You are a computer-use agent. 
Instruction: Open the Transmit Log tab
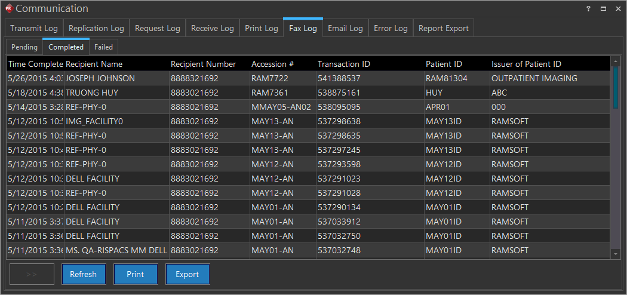click(34, 28)
